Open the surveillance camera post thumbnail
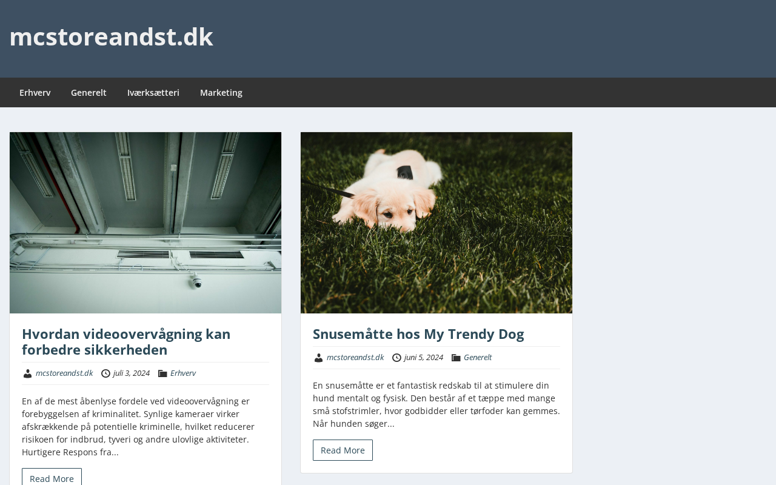Image resolution: width=776 pixels, height=485 pixels. (x=145, y=222)
